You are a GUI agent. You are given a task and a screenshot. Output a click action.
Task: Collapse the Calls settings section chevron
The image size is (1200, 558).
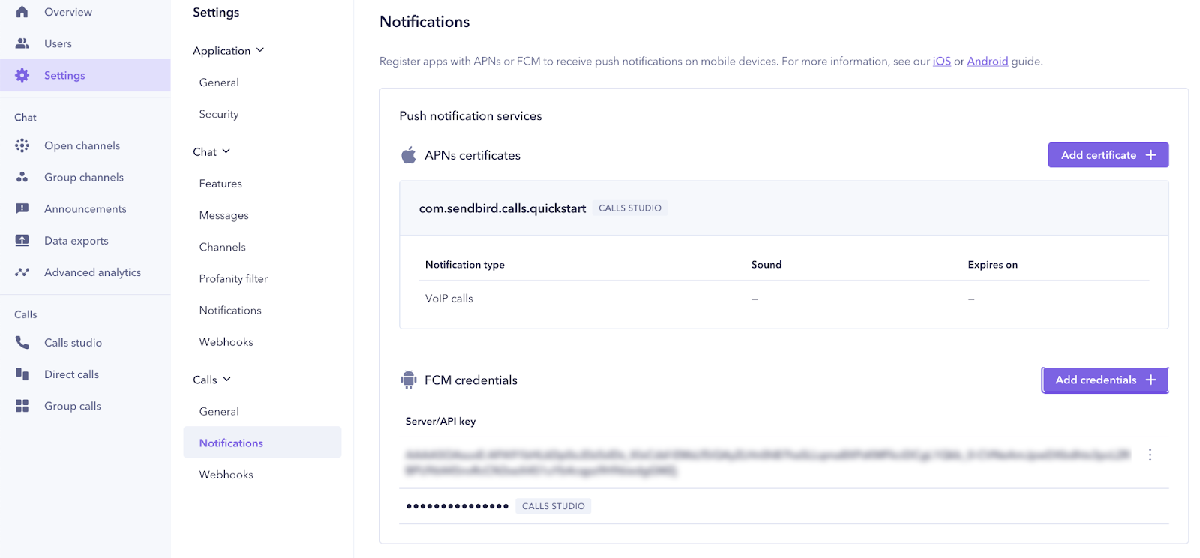click(x=227, y=379)
